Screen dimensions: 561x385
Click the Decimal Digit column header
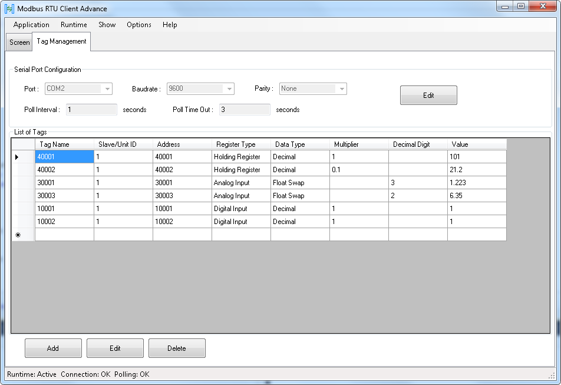point(418,144)
